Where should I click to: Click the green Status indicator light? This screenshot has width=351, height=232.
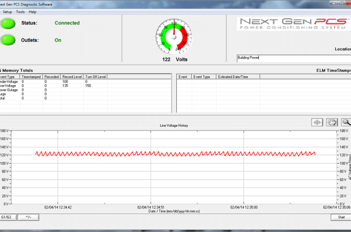pyautogui.click(x=8, y=23)
